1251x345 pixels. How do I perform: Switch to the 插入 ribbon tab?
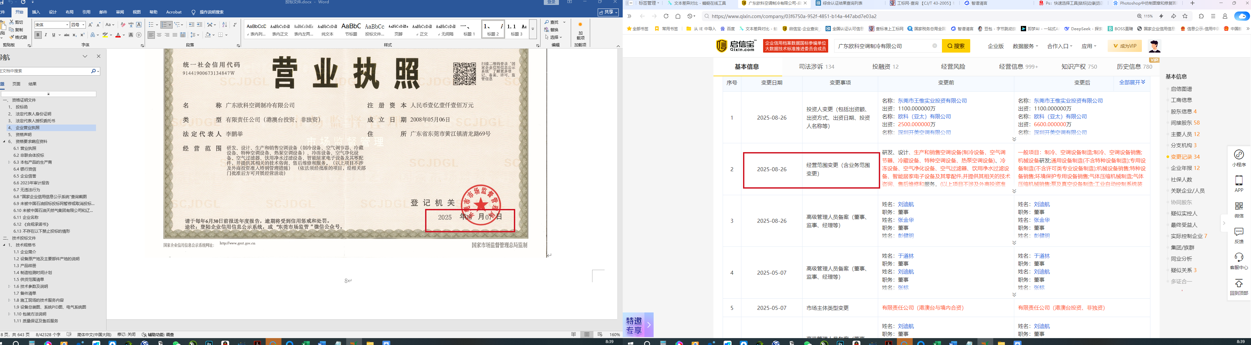[x=36, y=12]
